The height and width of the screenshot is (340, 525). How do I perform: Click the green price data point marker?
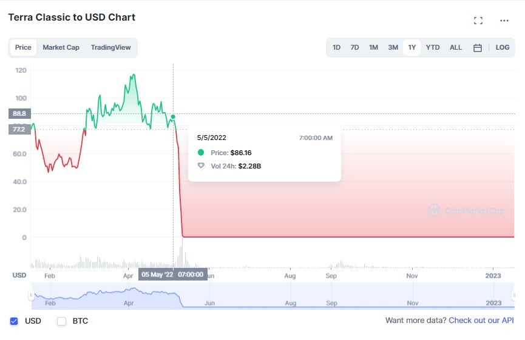173,117
